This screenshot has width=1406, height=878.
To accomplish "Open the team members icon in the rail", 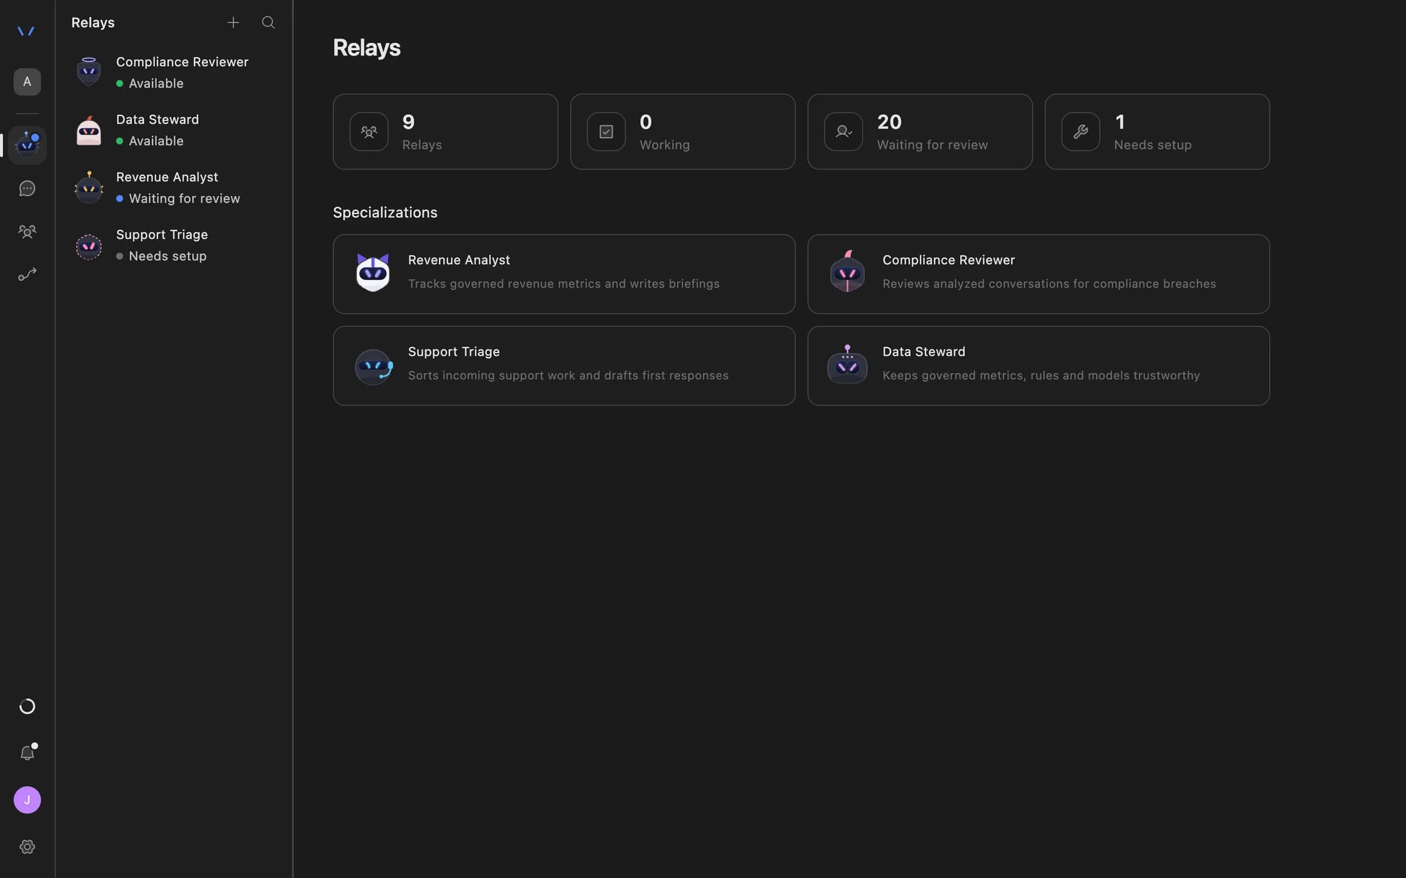I will (27, 232).
